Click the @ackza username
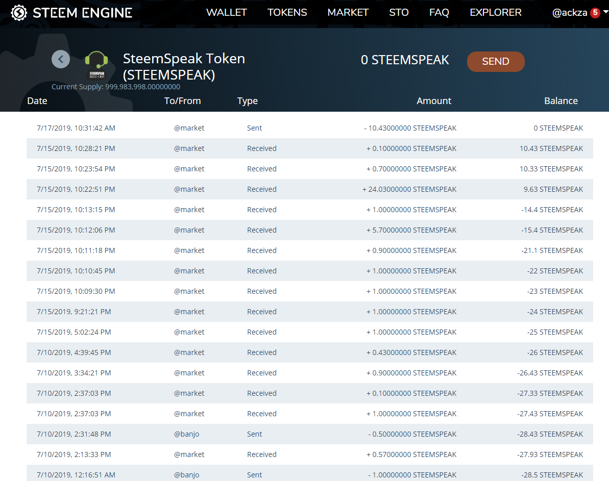Image resolution: width=609 pixels, height=481 pixels. pyautogui.click(x=569, y=12)
